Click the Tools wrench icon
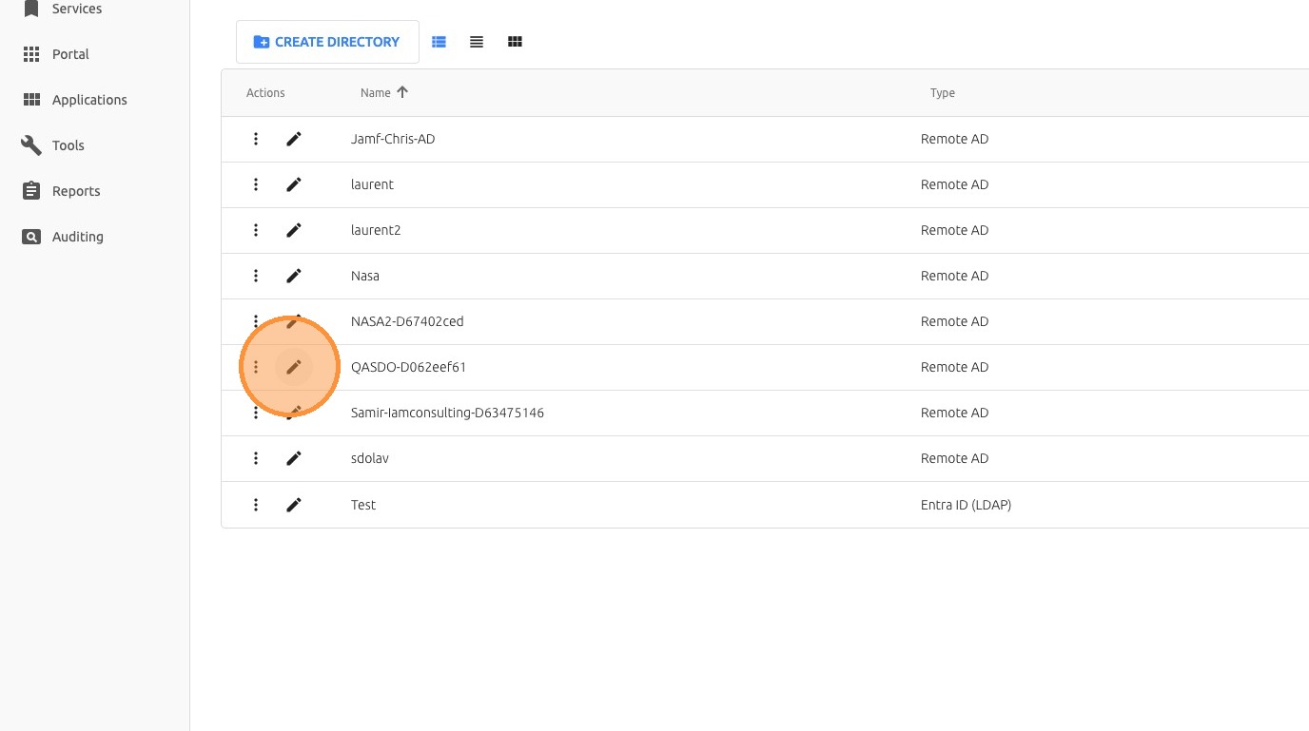 pyautogui.click(x=31, y=145)
